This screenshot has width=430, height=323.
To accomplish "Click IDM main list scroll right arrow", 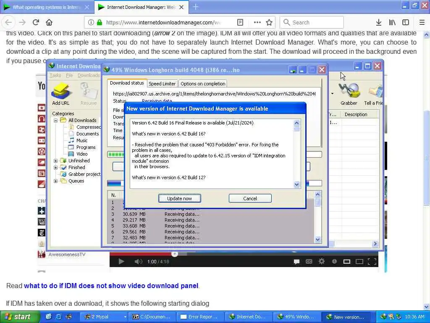I will point(375,244).
